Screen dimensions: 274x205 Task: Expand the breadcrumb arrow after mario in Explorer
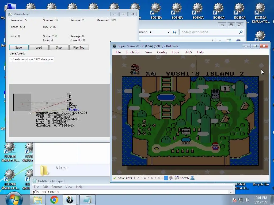(150, 32)
